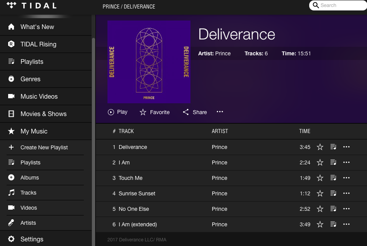Open more options for I Am track
Screen dimensions: 367x246
[346, 162]
